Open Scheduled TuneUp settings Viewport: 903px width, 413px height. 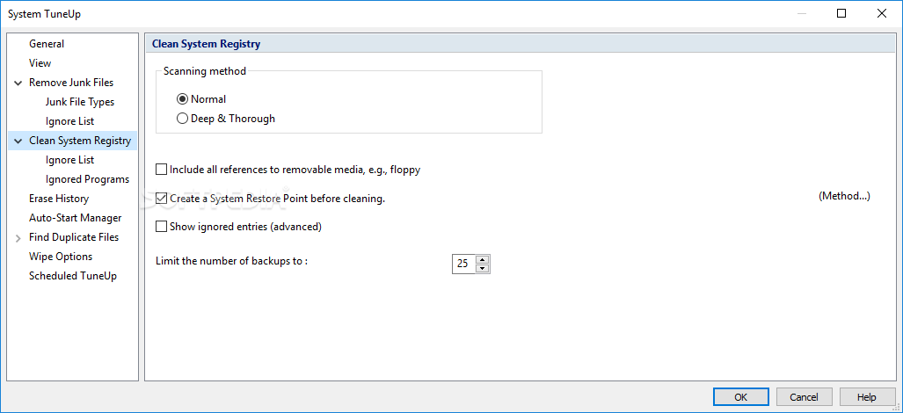73,276
